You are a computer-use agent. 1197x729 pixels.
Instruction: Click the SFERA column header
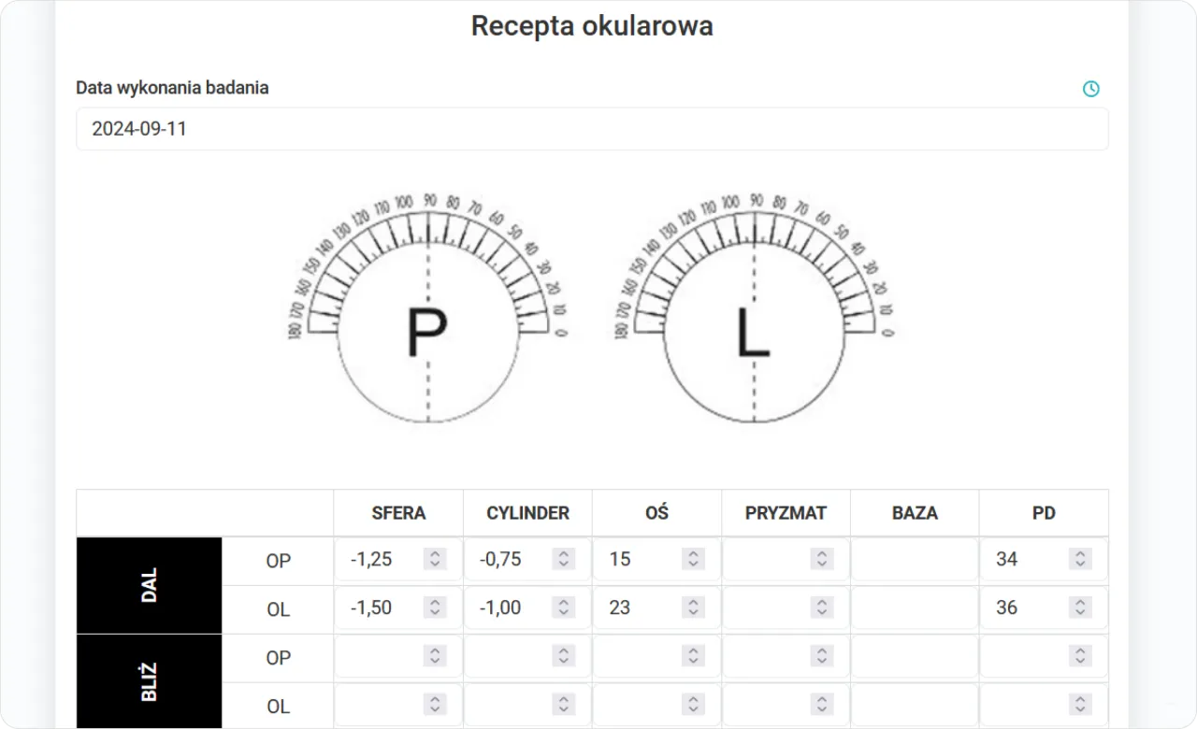pyautogui.click(x=397, y=512)
